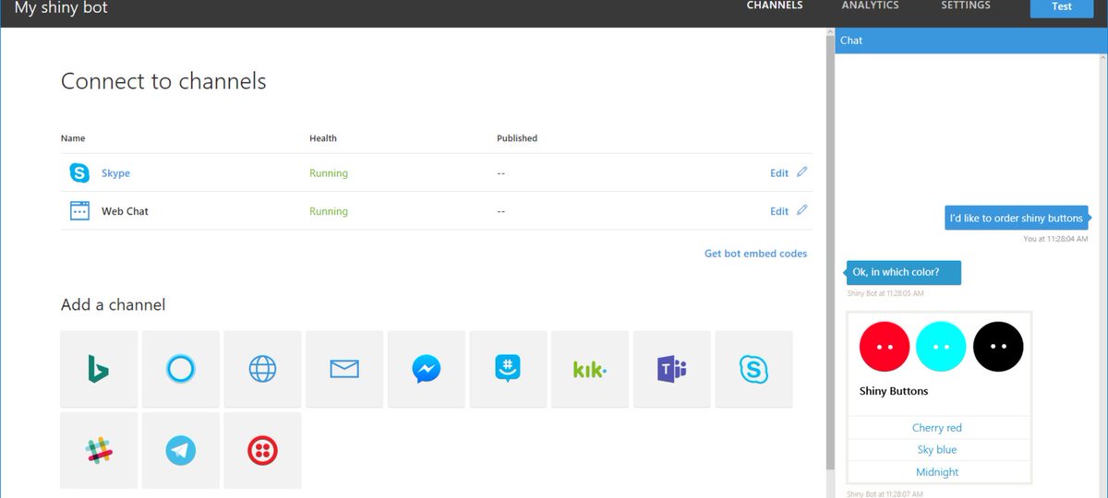Add the Telegram channel

tap(181, 451)
